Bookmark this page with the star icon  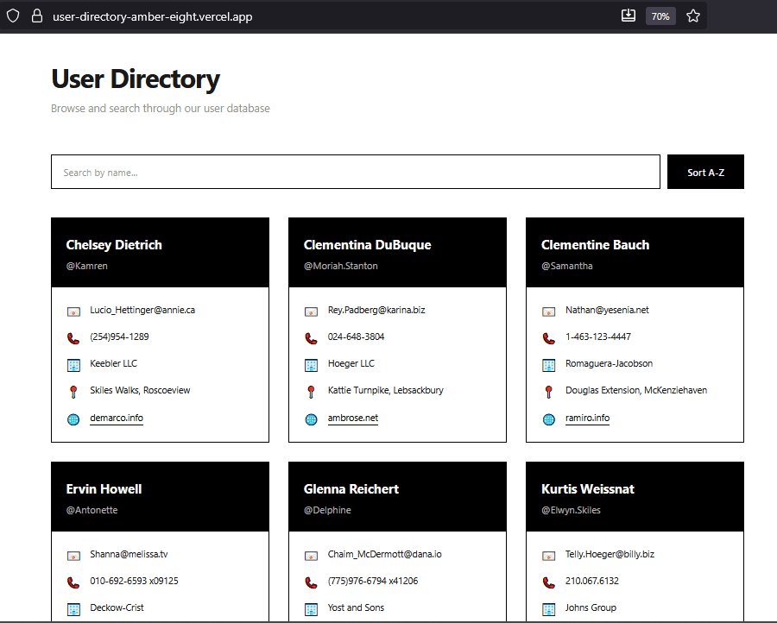click(693, 16)
